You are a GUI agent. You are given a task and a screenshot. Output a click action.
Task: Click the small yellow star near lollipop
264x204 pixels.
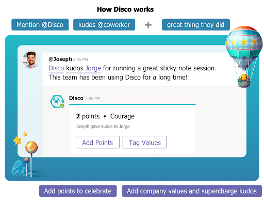25,134
